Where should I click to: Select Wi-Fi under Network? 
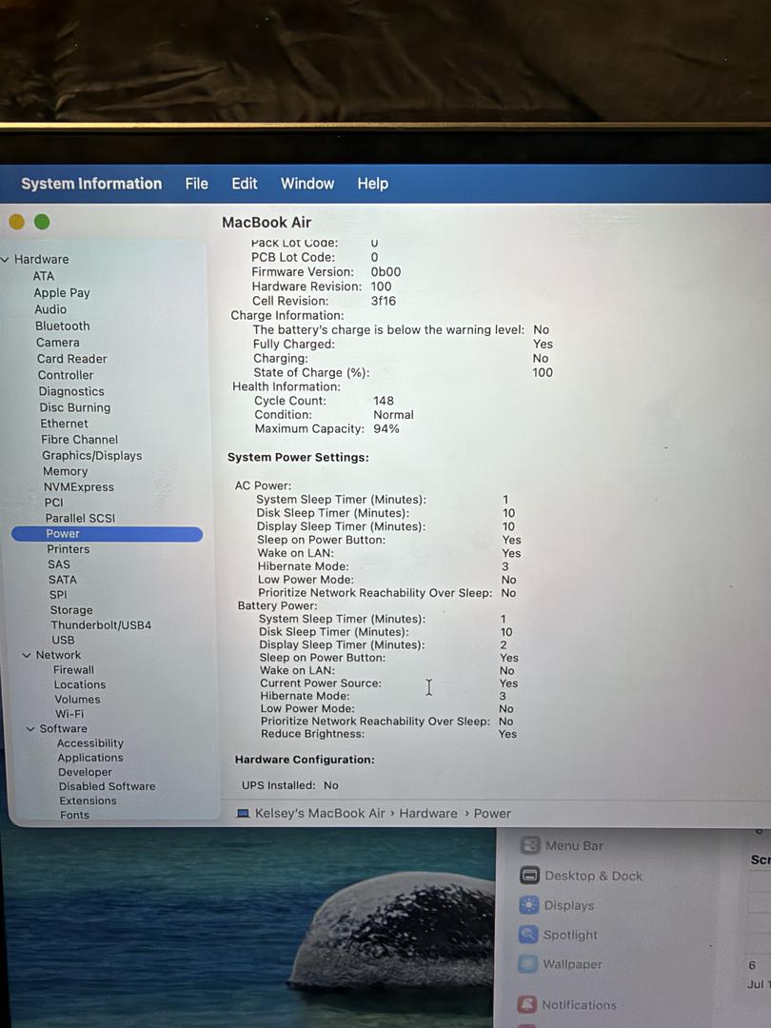[69, 714]
